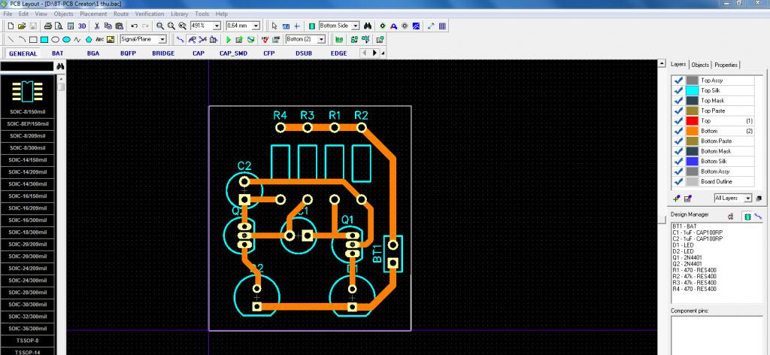Image resolution: width=770 pixels, height=355 pixels.
Task: Click the red Top layer color swatch
Action: click(x=692, y=120)
